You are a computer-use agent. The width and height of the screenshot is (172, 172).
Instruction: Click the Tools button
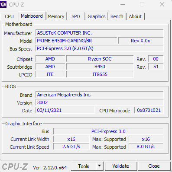coord(84,166)
